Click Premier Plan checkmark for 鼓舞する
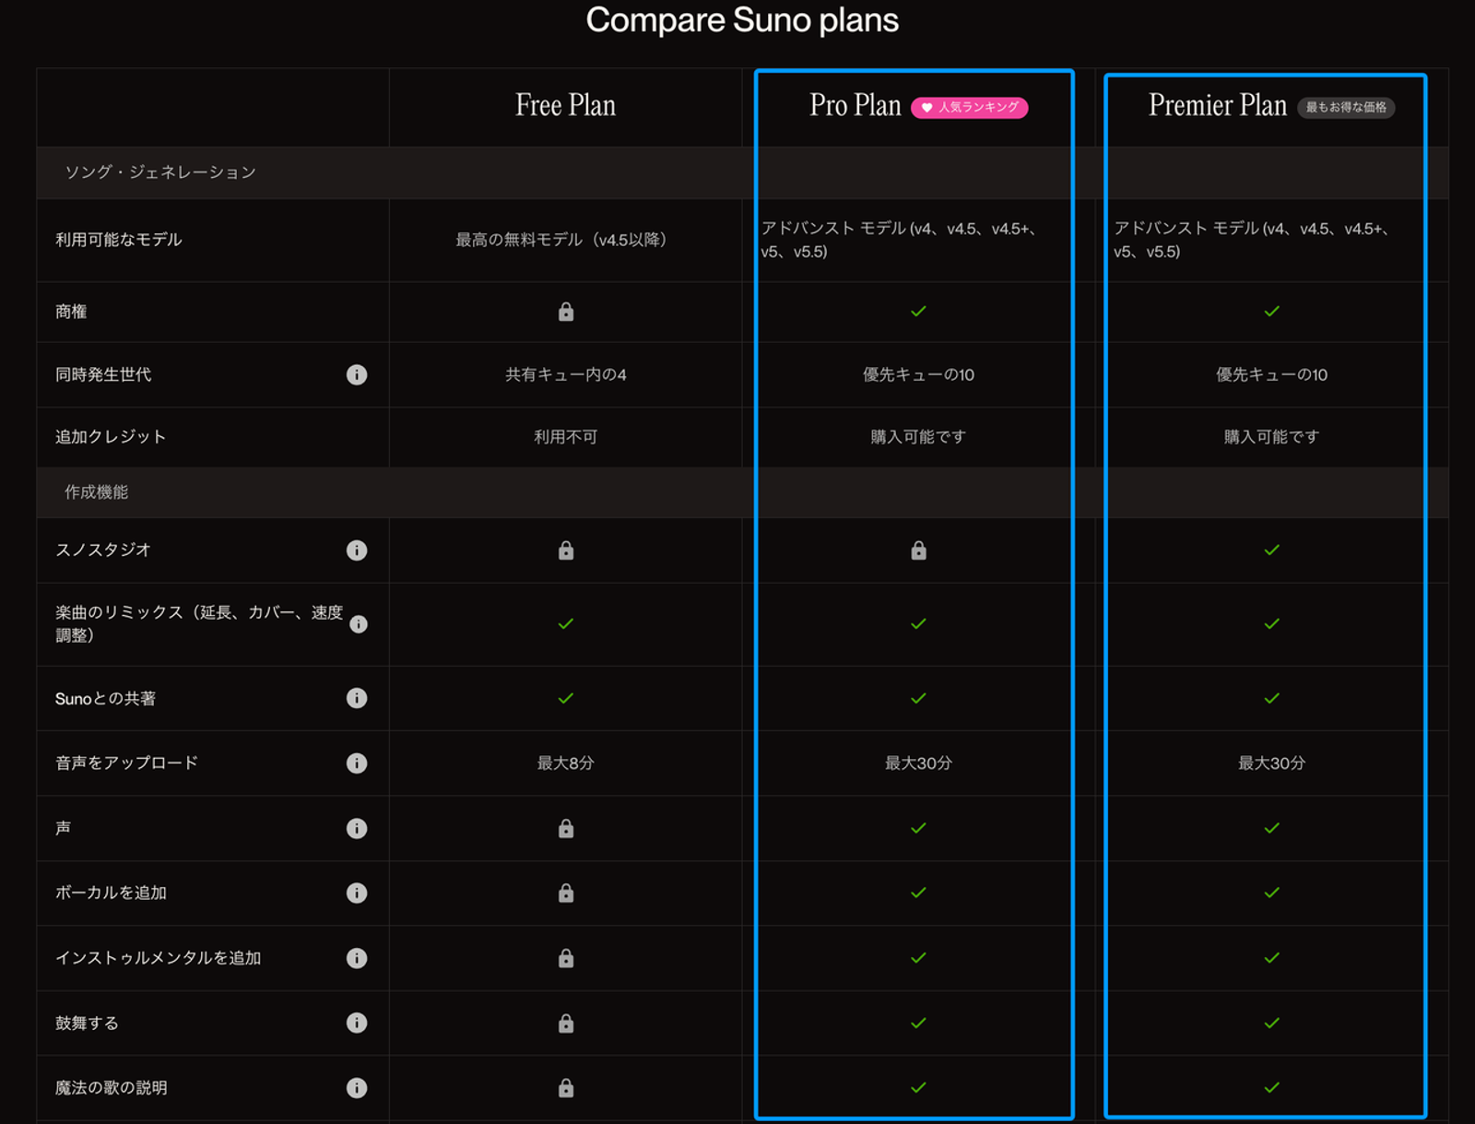Viewport: 1475px width, 1124px height. 1272,1023
